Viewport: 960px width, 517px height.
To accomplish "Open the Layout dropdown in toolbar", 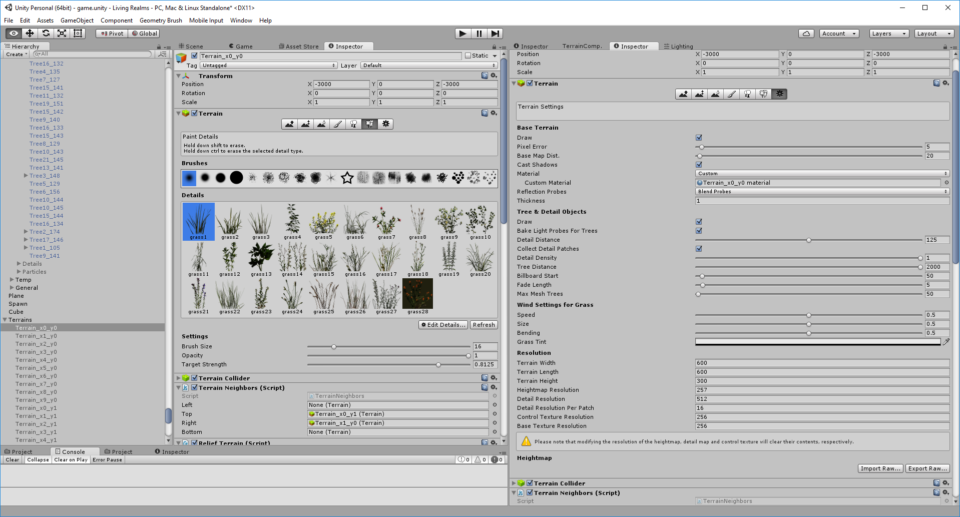I will [934, 34].
